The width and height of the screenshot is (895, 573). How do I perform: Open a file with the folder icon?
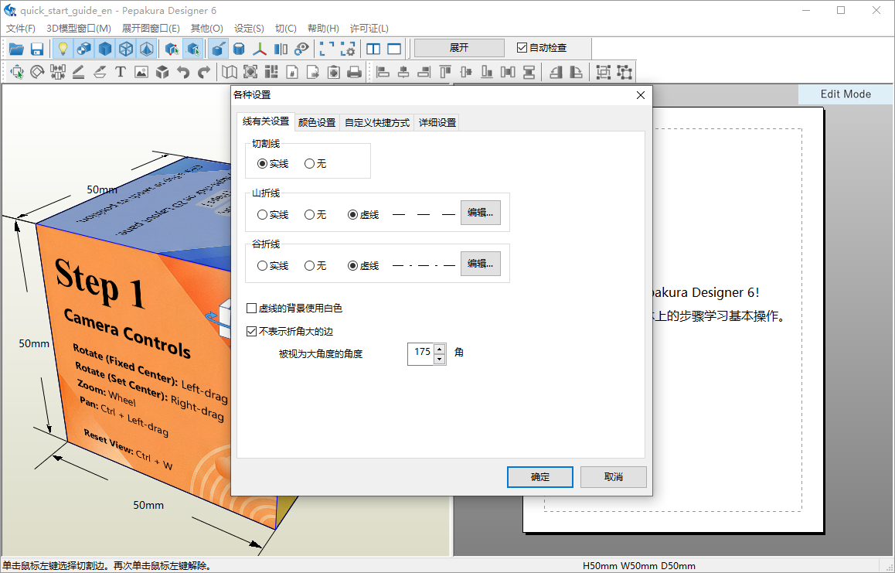(16, 48)
